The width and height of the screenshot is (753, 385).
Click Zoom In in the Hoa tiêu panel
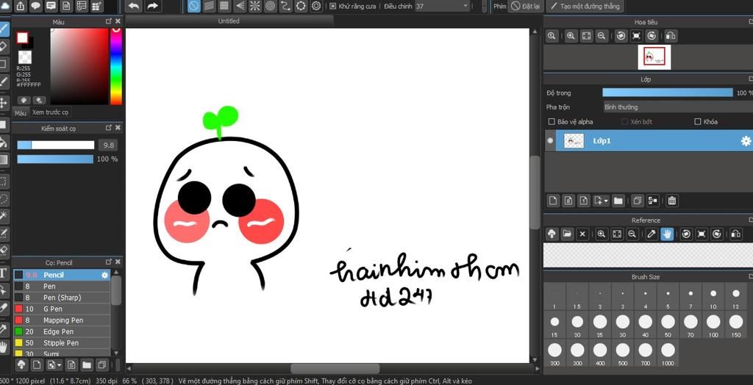tap(571, 36)
